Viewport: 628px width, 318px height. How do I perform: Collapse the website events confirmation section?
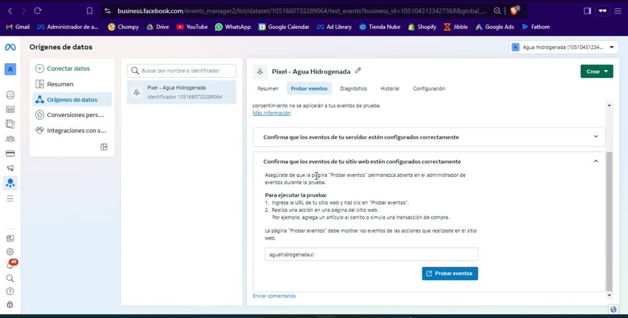point(429,162)
